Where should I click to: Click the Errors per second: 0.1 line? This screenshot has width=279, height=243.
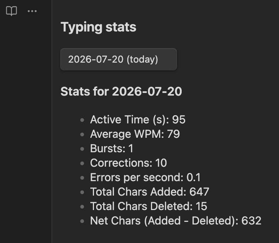coord(145,177)
